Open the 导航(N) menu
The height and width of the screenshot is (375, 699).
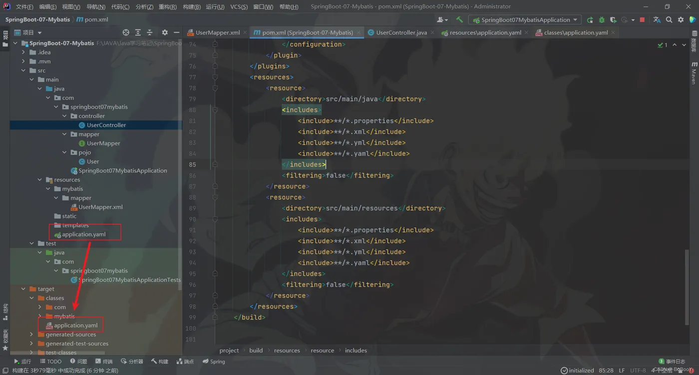(96, 6)
